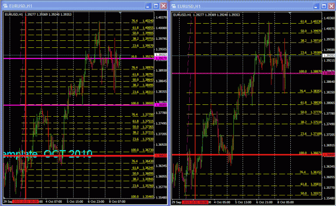Click the '100.0 1.36671' level in right chart
This screenshot has width=336, height=206.
coord(310,153)
